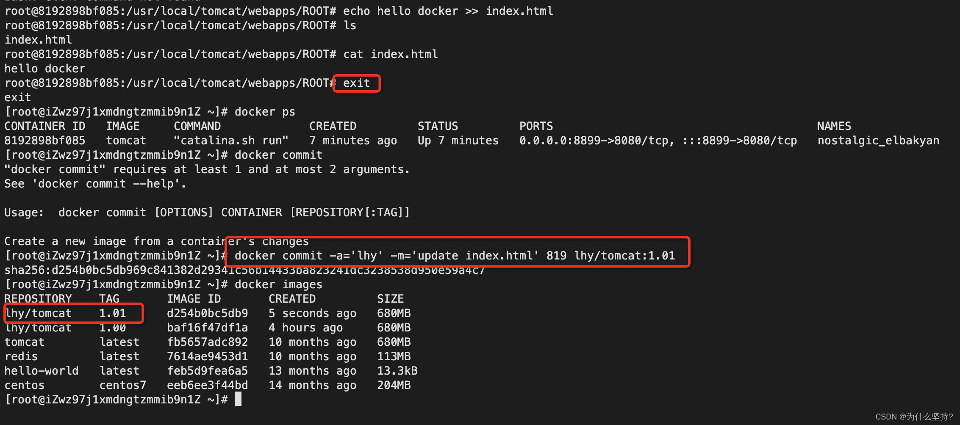This screenshot has width=960, height=425.
Task: Click the Usage docker commit line
Action: pos(207,212)
